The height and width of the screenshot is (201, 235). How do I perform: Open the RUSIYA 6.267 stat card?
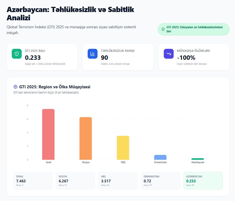(75, 181)
